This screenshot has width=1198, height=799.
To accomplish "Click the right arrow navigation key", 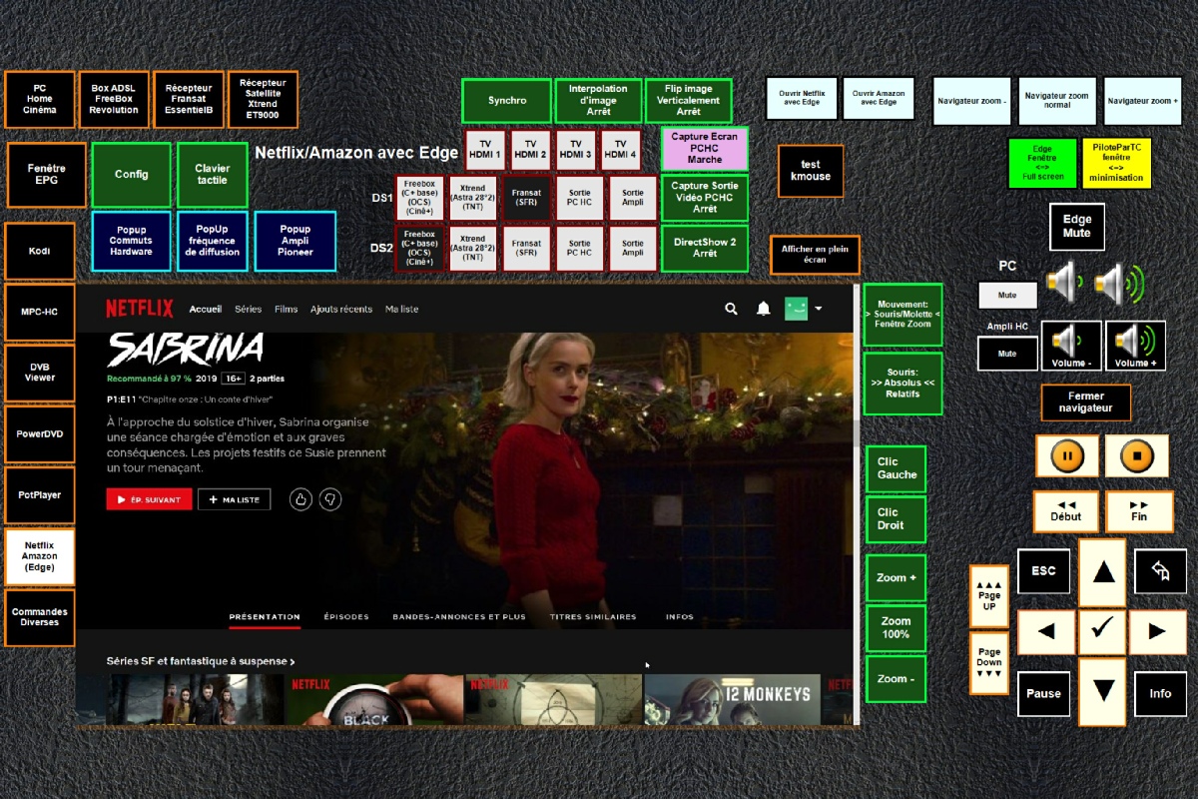I will coord(1158,632).
